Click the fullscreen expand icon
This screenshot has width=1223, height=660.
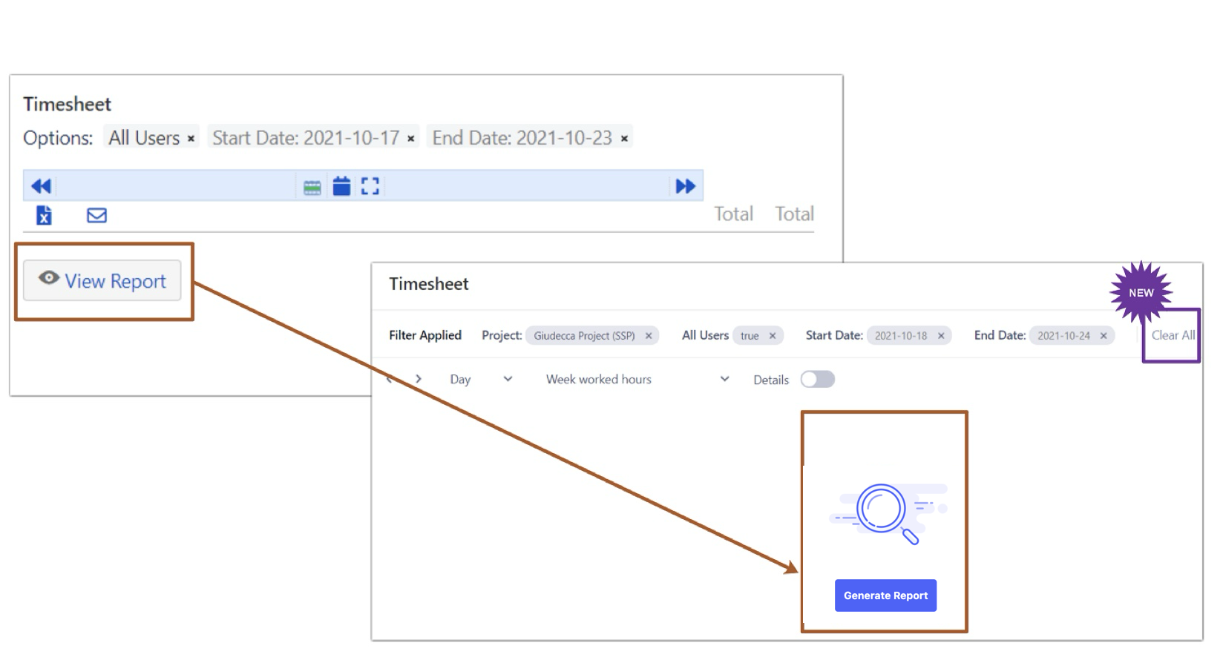point(370,186)
